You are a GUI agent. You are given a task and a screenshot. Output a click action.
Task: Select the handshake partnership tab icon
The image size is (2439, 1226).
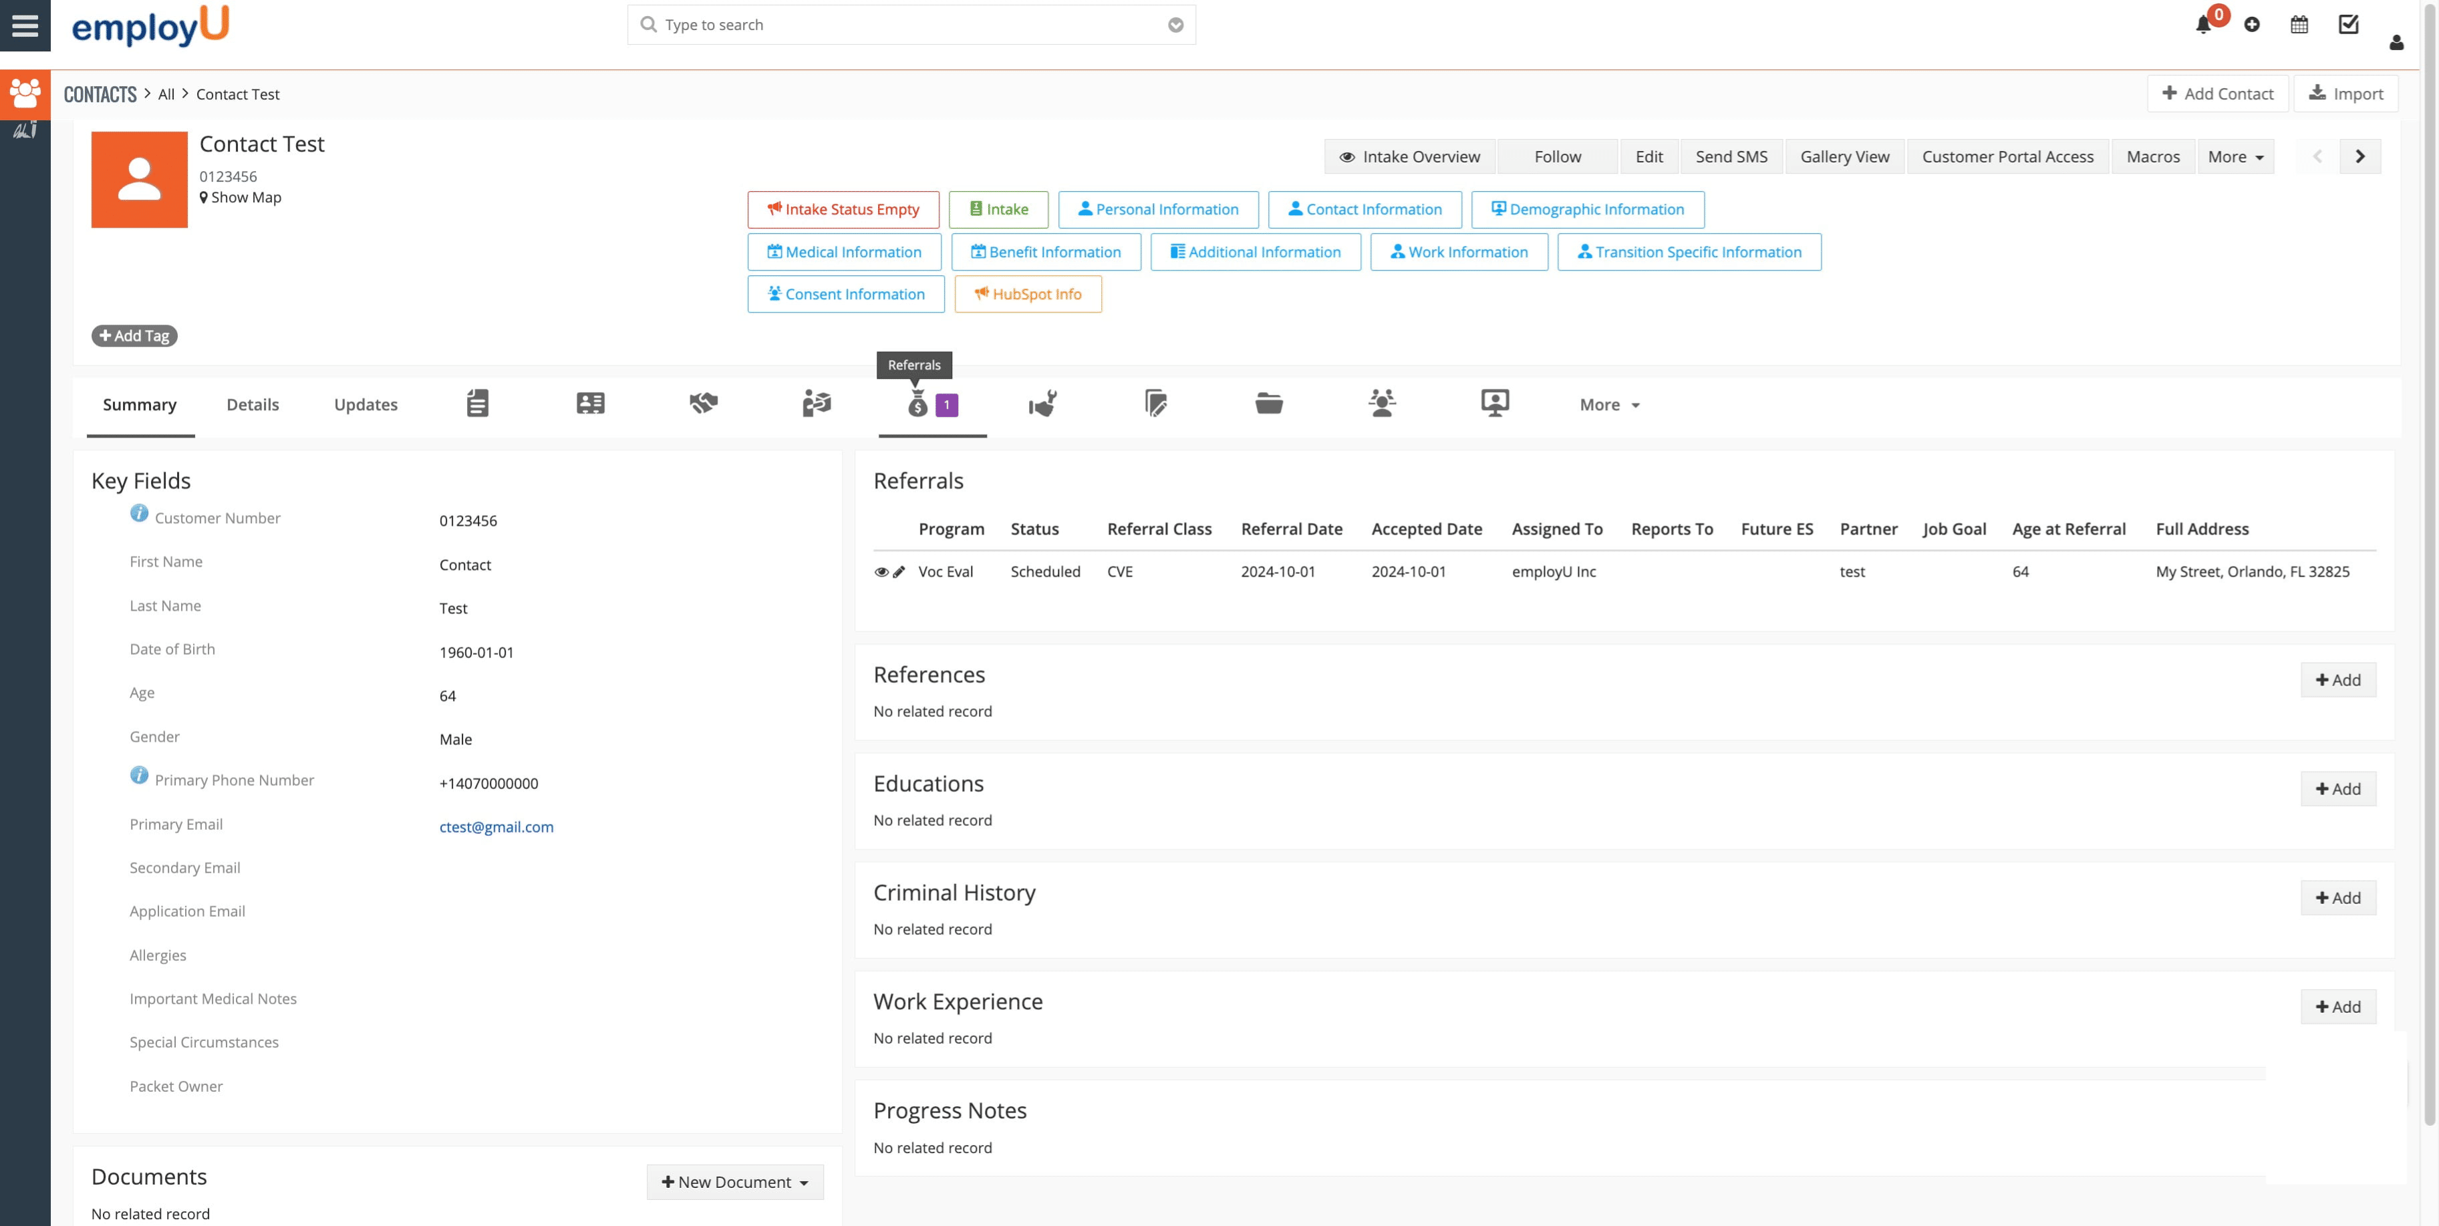click(x=702, y=404)
